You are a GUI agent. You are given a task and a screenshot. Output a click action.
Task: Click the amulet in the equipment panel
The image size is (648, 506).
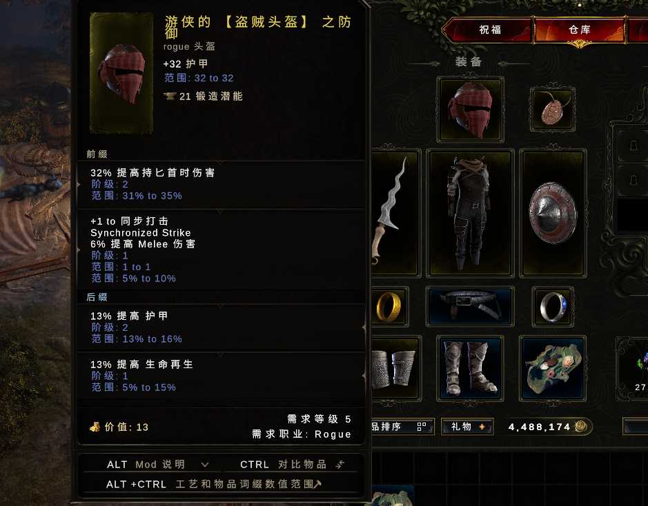pos(553,110)
